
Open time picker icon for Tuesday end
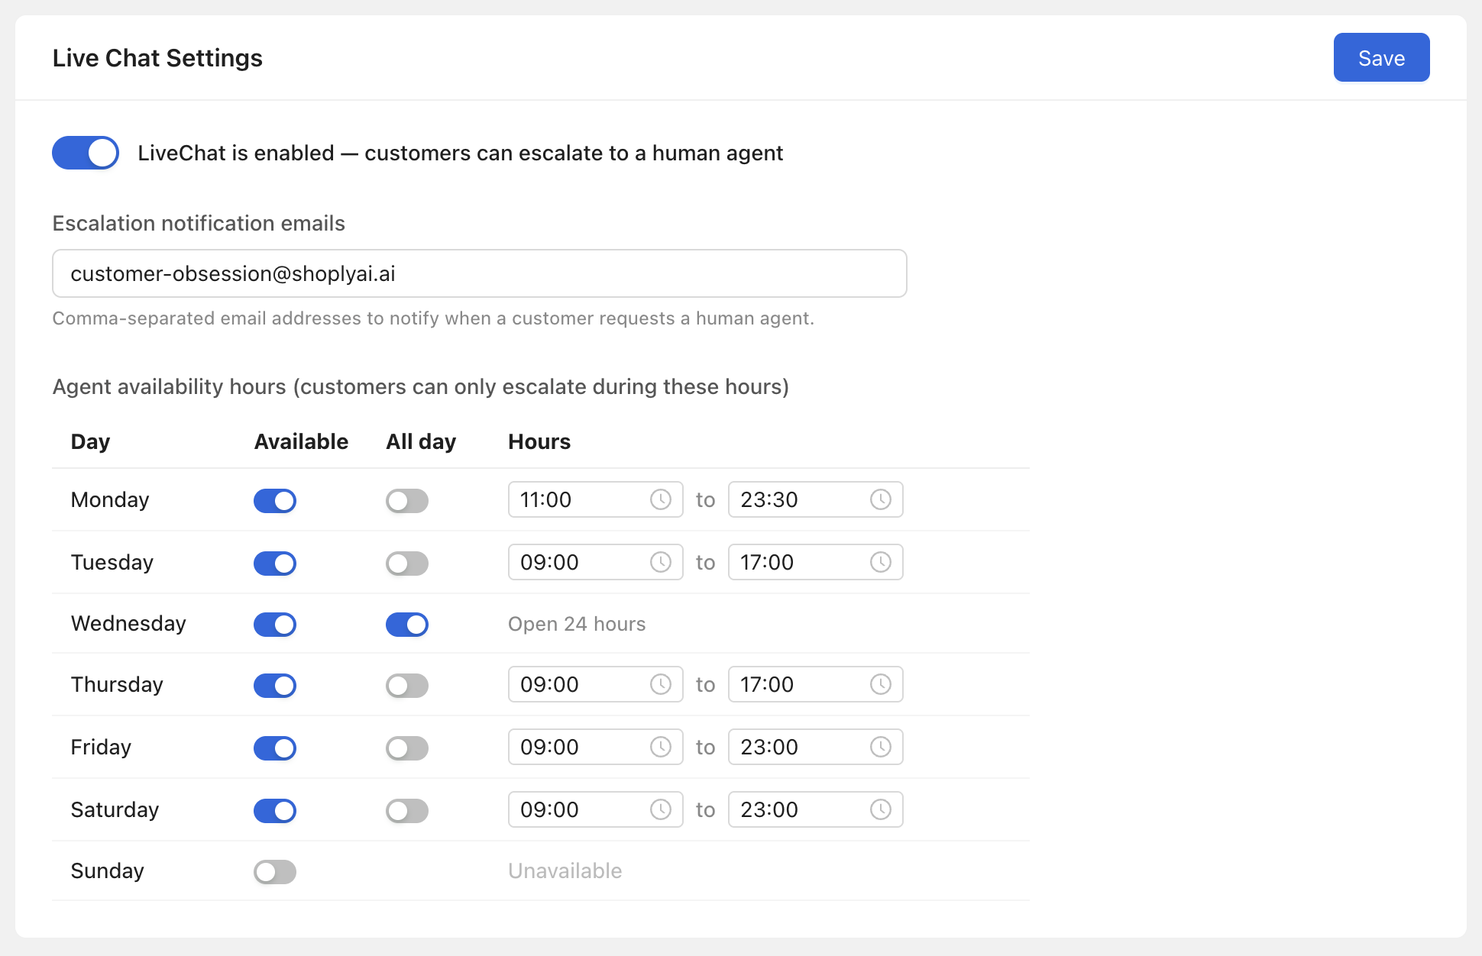[880, 562]
